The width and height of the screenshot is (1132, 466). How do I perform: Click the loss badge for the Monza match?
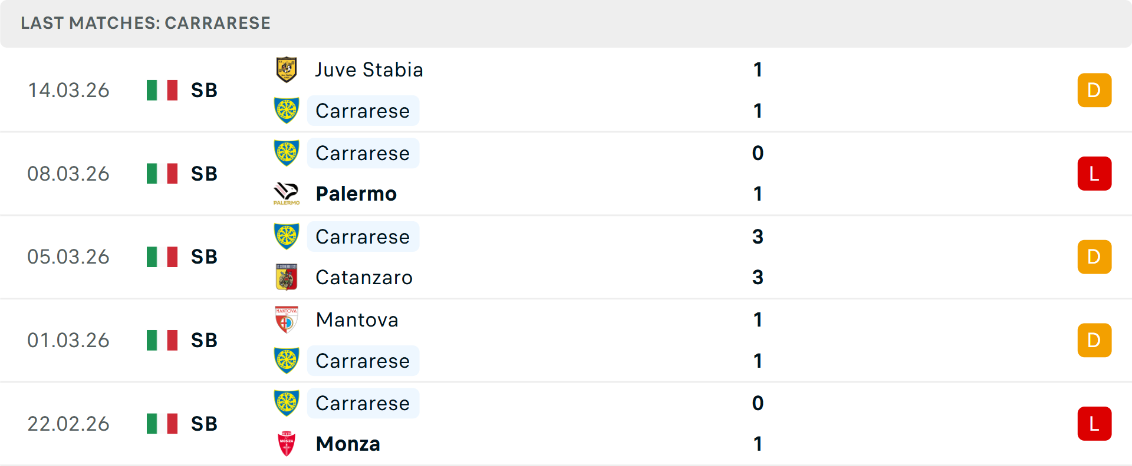pyautogui.click(x=1094, y=424)
